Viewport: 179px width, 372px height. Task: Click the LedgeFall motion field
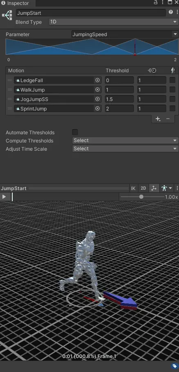click(x=57, y=80)
